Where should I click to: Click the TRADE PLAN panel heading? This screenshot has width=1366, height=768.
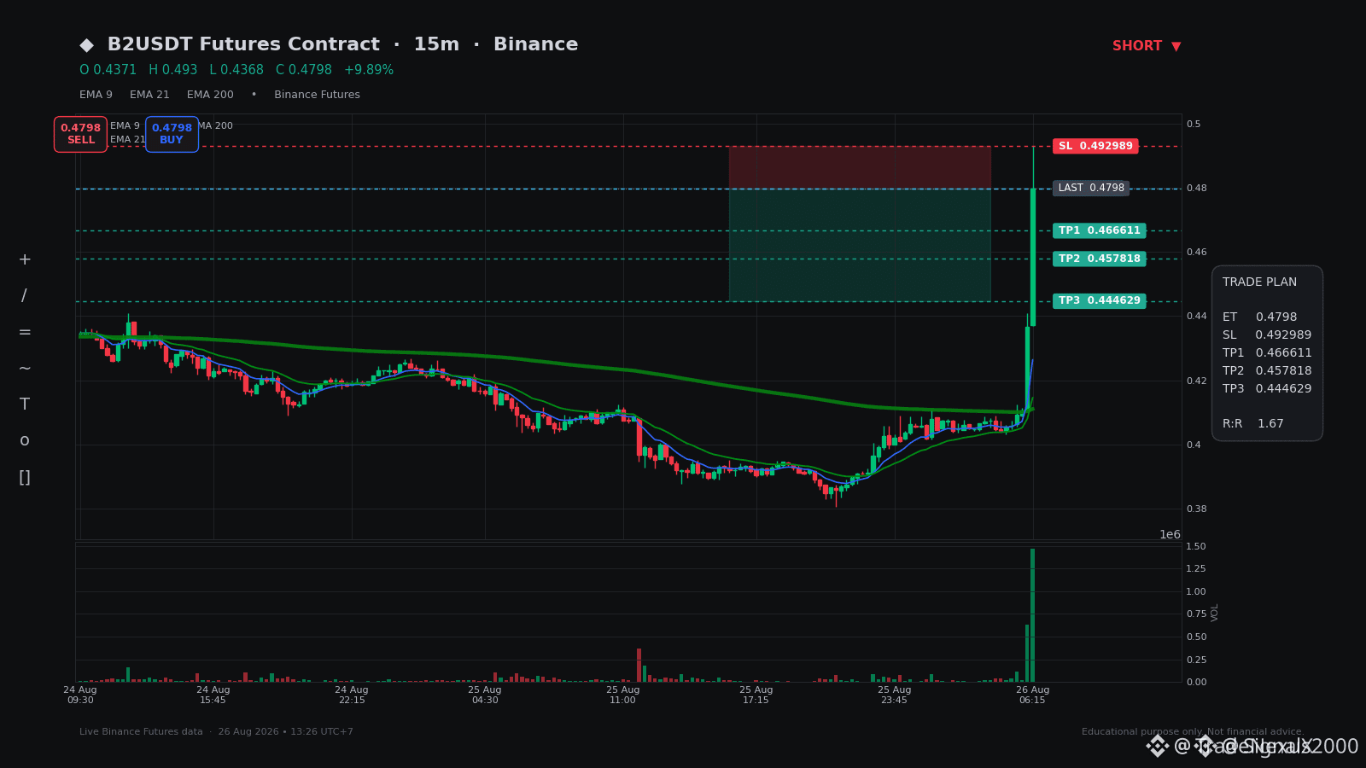pos(1259,282)
